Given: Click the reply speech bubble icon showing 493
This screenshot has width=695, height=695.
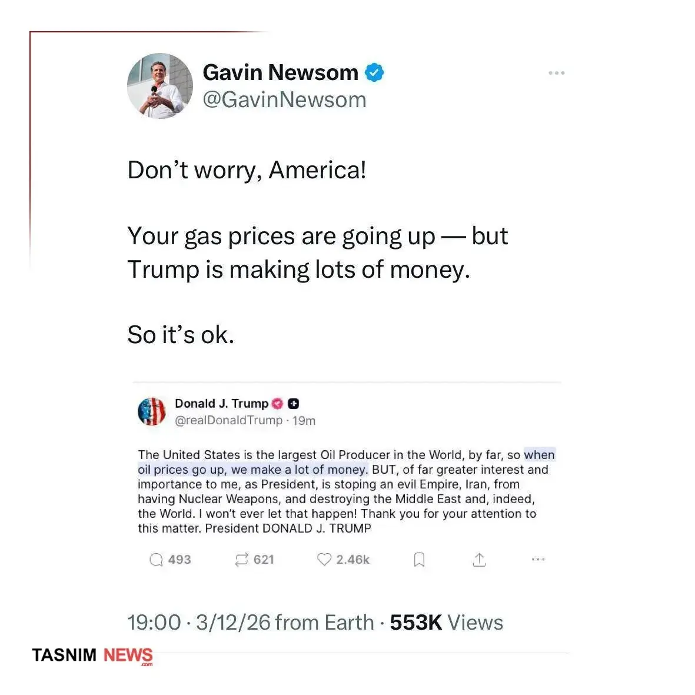Looking at the screenshot, I should 156,560.
